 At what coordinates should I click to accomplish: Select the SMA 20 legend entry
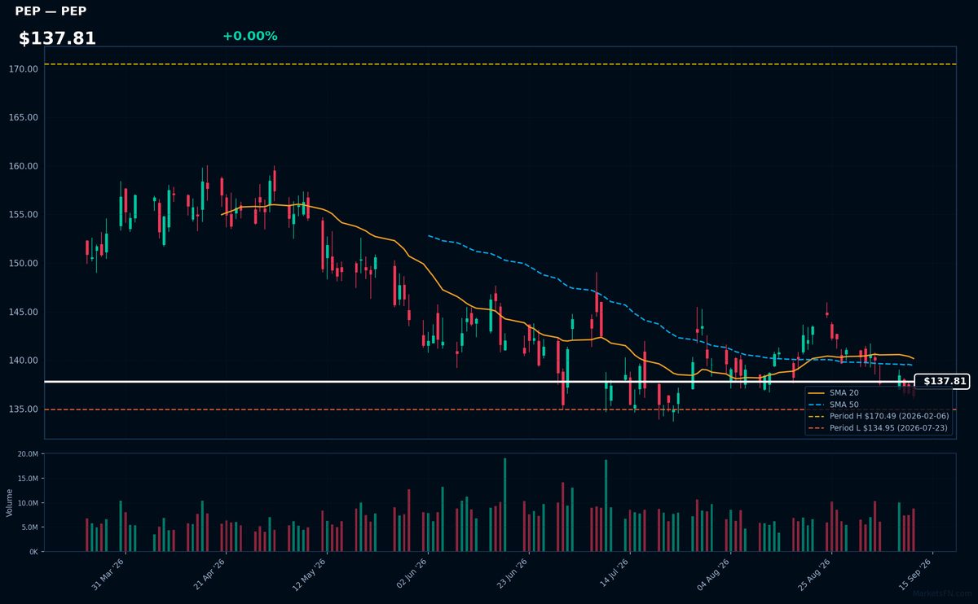pyautogui.click(x=844, y=392)
